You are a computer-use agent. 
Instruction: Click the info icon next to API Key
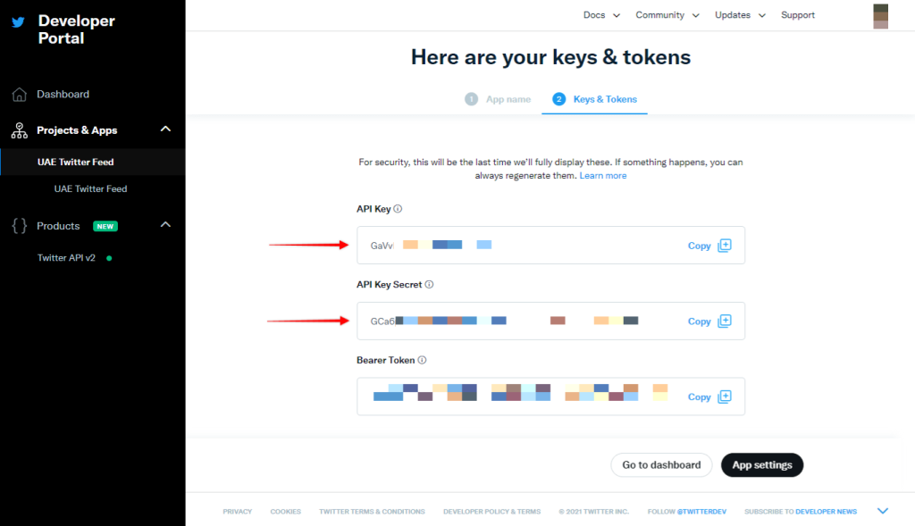pos(399,208)
